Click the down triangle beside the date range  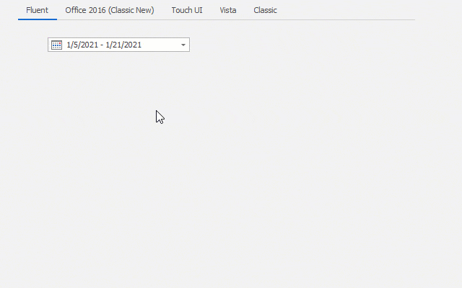pos(183,45)
